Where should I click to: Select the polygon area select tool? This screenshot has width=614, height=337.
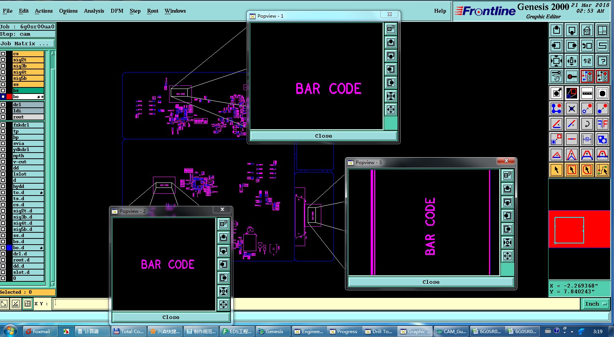coord(587,170)
